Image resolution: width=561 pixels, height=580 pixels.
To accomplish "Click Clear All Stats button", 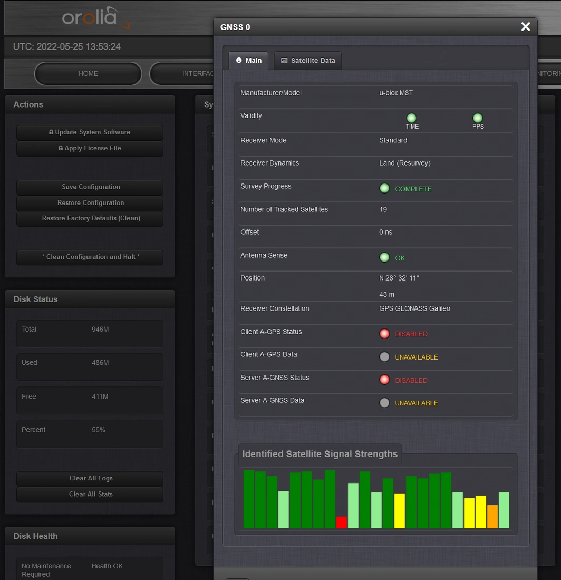I will tap(90, 495).
